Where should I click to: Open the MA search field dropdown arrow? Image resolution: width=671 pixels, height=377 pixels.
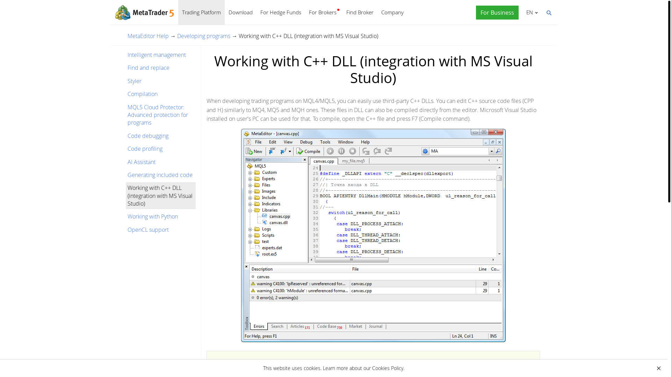(491, 151)
